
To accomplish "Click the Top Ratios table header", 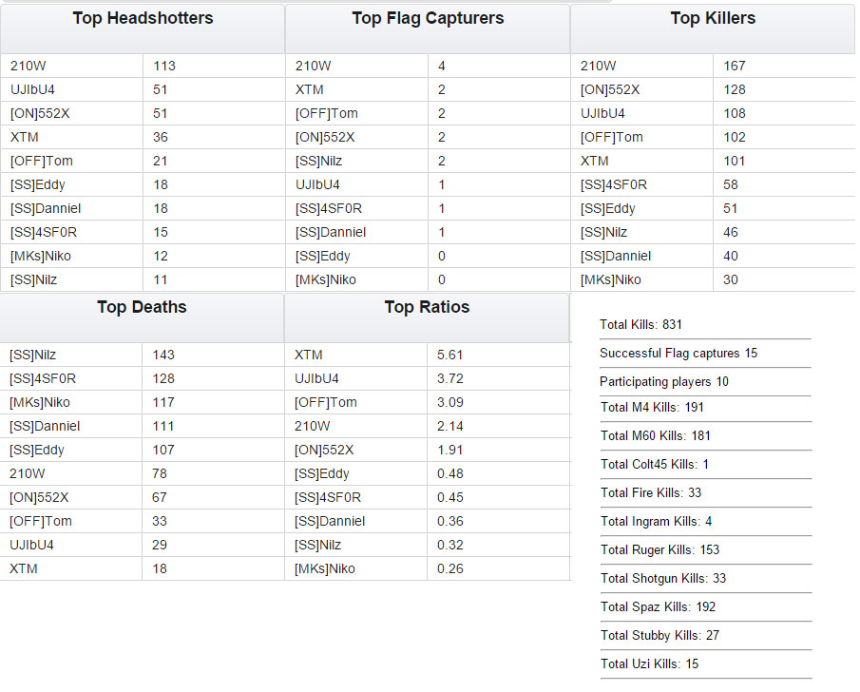I will coord(427,318).
